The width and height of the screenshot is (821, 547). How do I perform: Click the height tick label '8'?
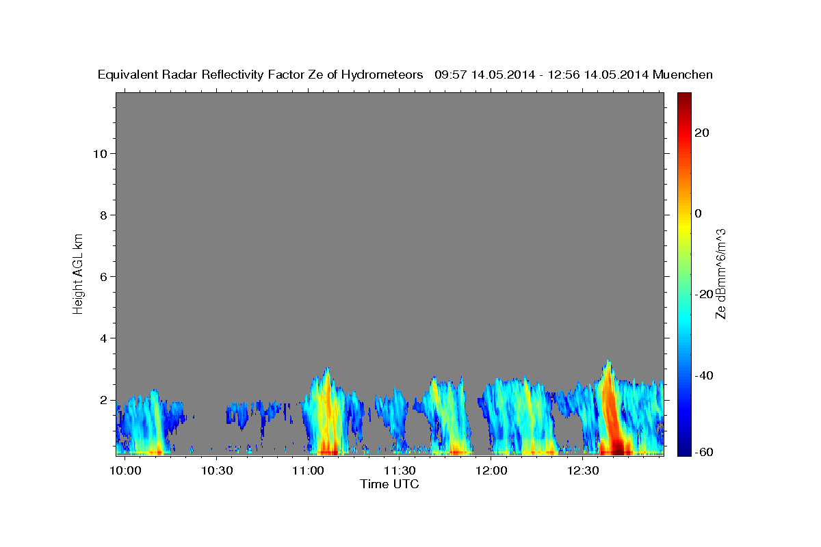coord(103,215)
